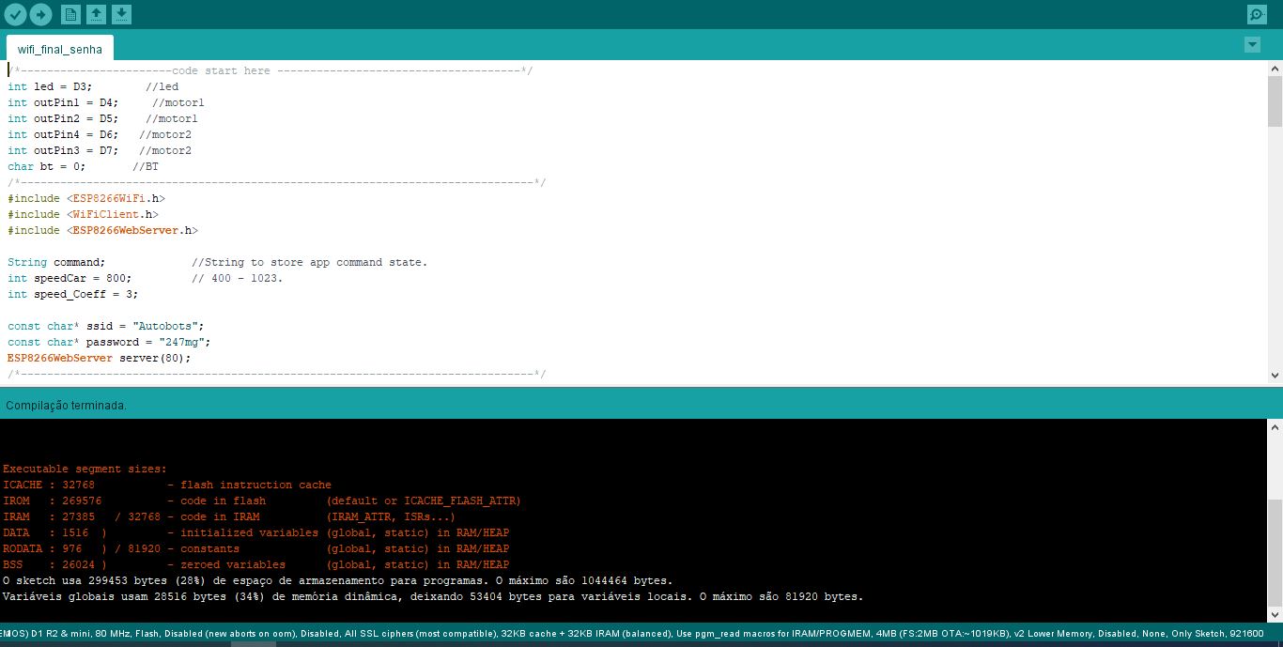Click the 'int speed_Coeff = 3;' line
This screenshot has width=1283, height=647.
point(73,294)
